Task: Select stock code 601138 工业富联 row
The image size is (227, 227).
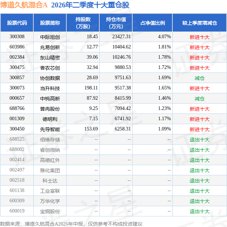Action: pyautogui.click(x=113, y=191)
